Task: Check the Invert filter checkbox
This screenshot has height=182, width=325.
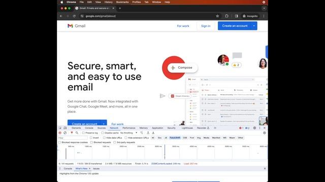Action: 91,138
